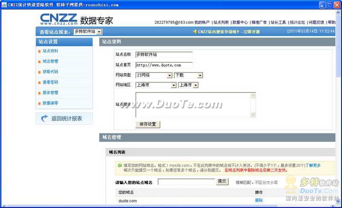The height and width of the screenshot is (208, 342).
Task: Click scroll-down arrow of 站点简介 text area
Action: 253,115
